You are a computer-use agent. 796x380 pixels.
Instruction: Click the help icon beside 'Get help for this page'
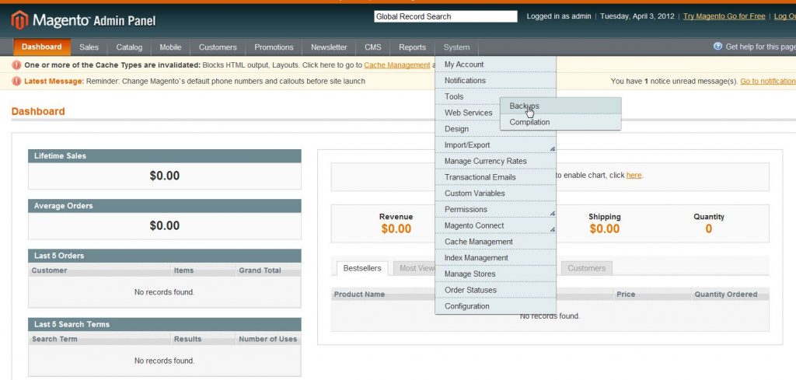click(x=717, y=47)
